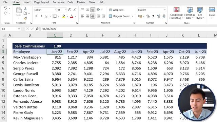Image resolution: width=217 pixels, height=122 pixels.
Task: Apply red font color
Action: tap(72, 16)
